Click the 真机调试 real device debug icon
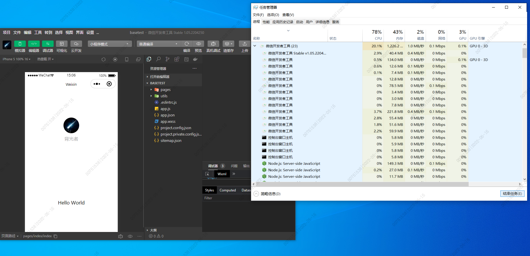Viewport: 530px width, 256px height. (x=213, y=44)
